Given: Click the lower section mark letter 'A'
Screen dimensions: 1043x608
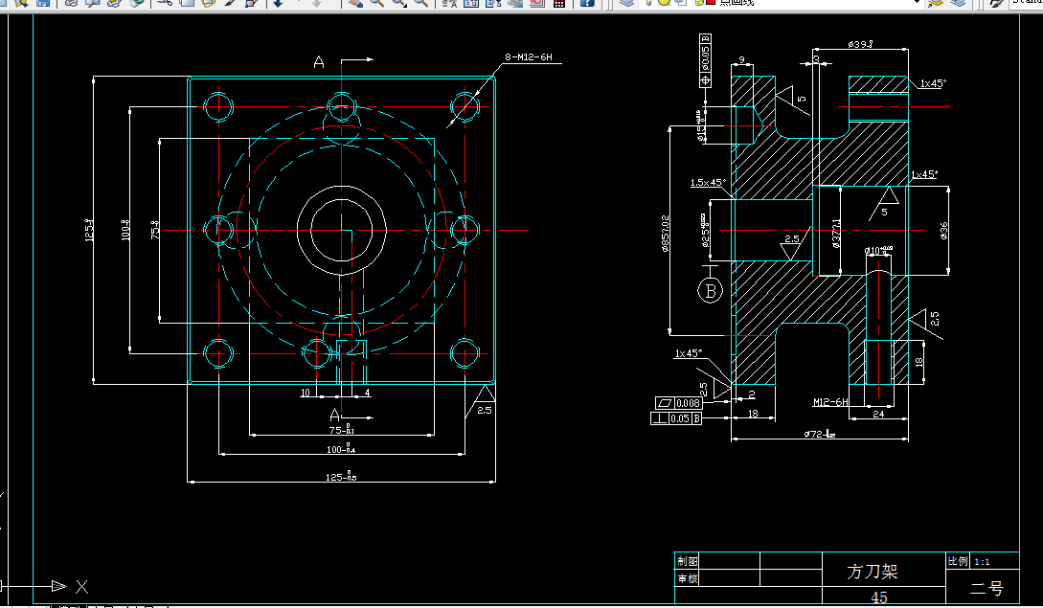Looking at the screenshot, I should tap(334, 416).
